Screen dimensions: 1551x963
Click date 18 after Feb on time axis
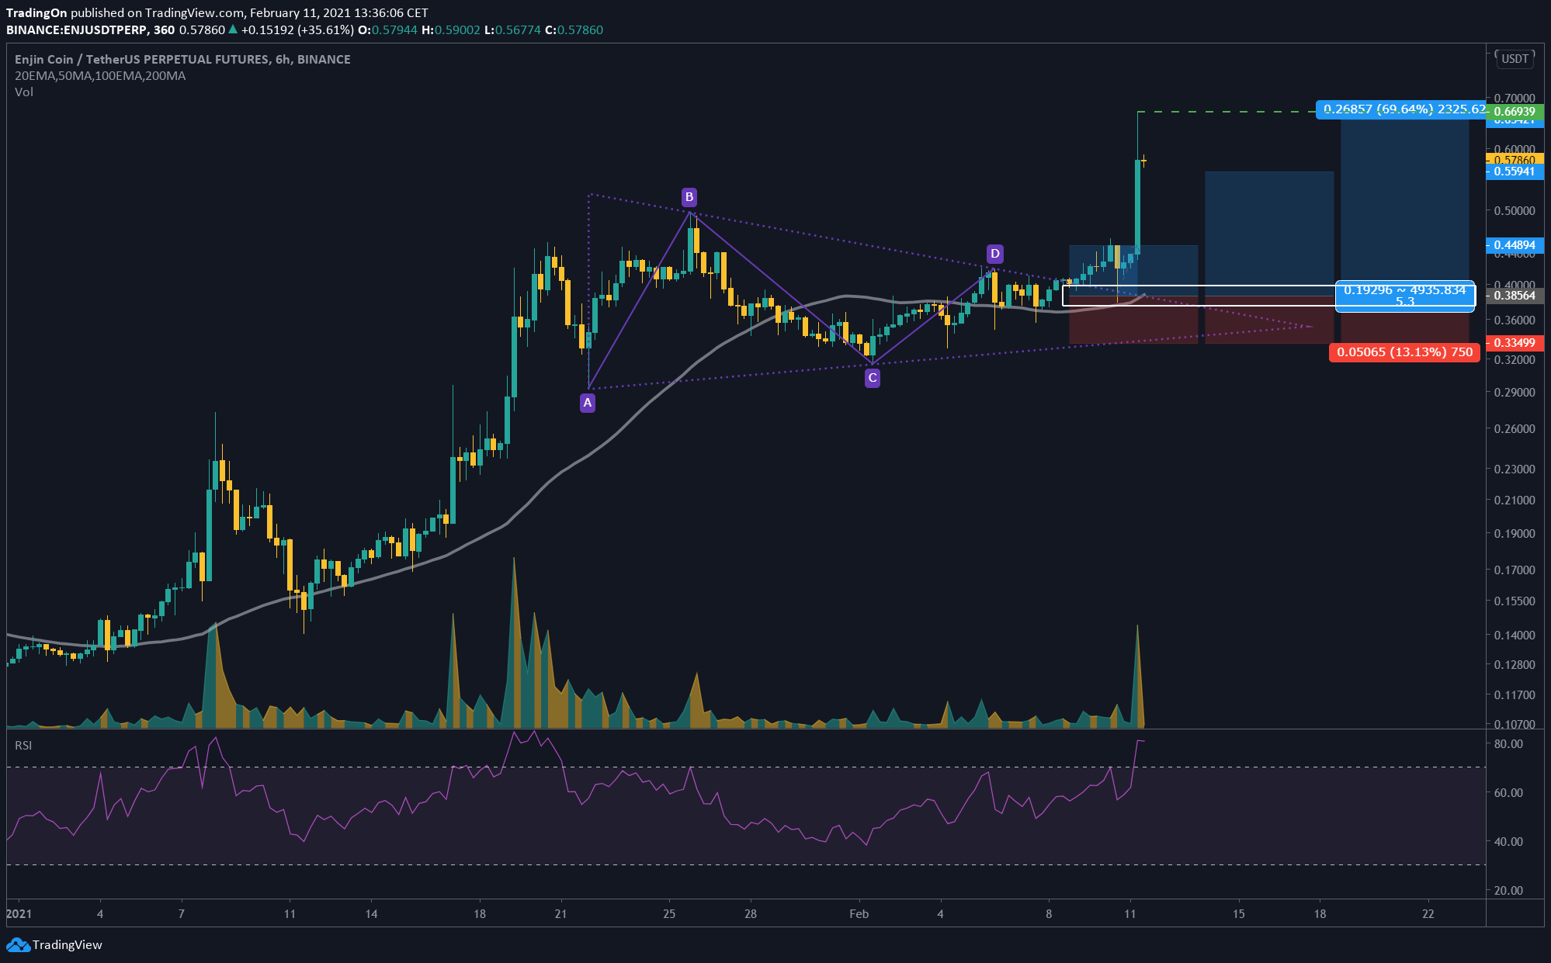click(x=1320, y=914)
